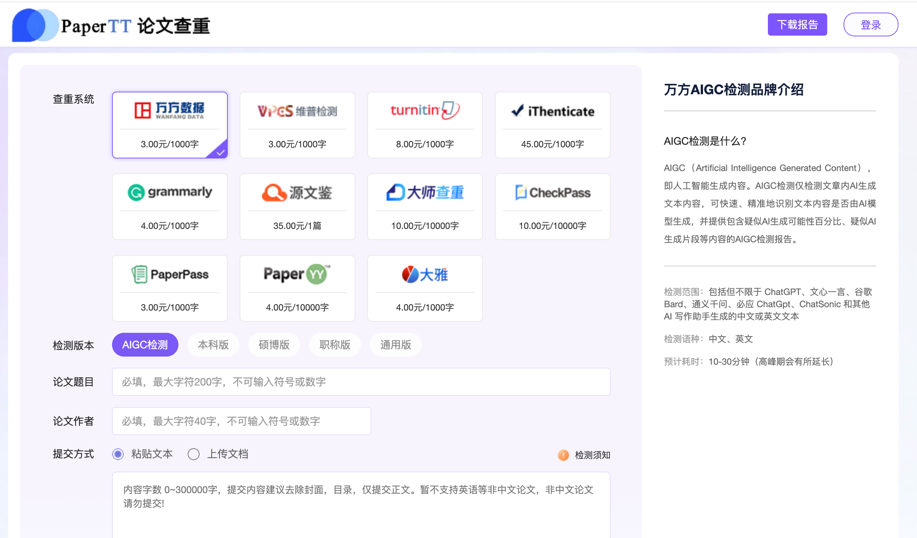917x538 pixels.
Task: Click the 查重系统 label
Action: tap(73, 99)
